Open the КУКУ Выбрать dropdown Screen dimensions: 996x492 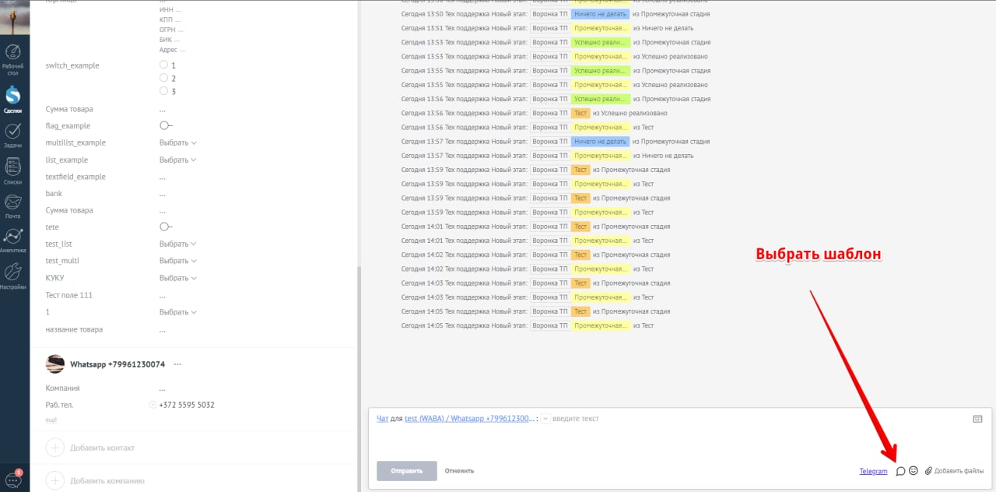pos(177,278)
